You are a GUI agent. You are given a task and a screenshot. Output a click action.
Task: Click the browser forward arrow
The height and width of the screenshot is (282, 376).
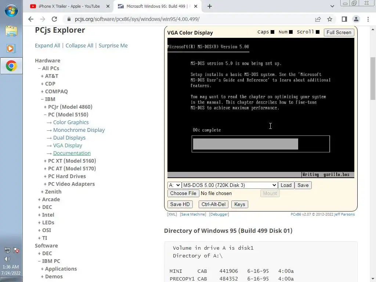(x=43, y=19)
